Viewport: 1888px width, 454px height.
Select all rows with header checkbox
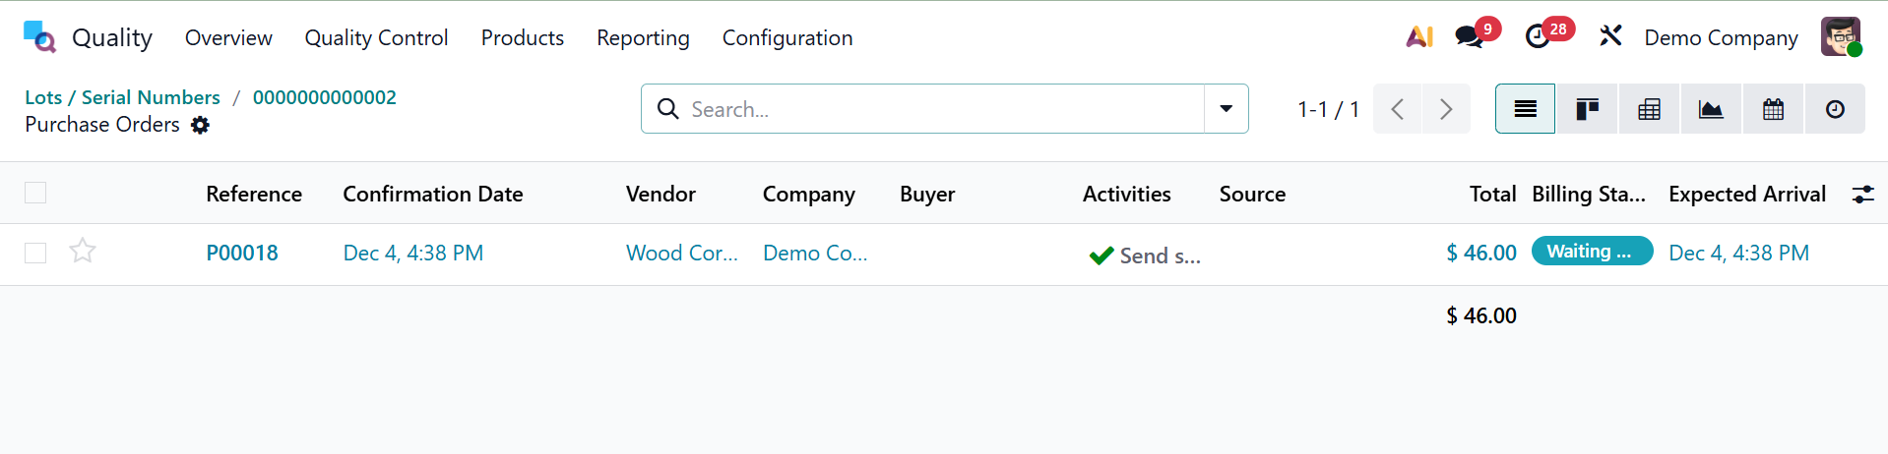tap(35, 193)
